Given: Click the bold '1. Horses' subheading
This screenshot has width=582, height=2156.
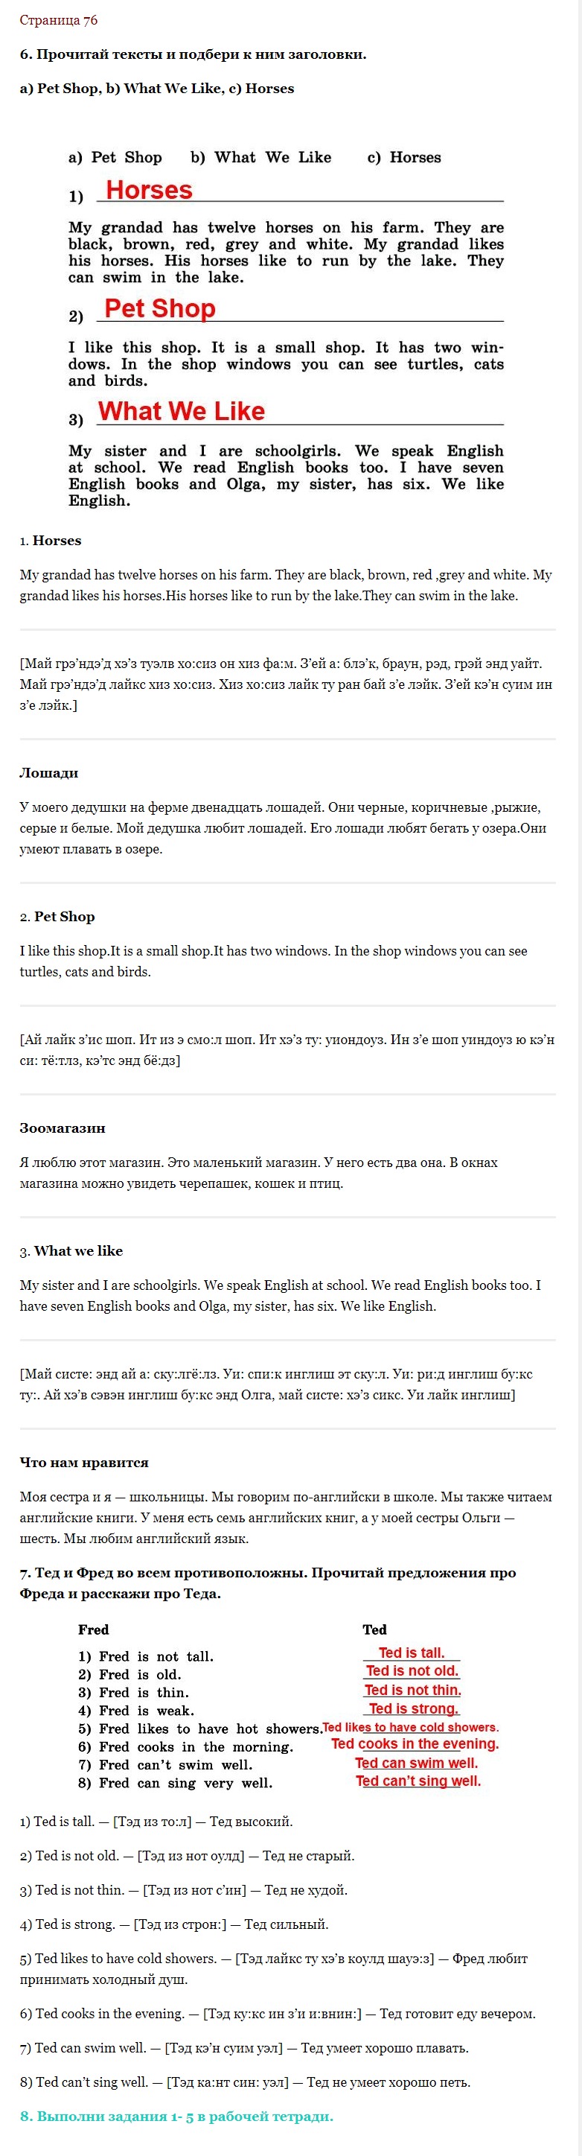Looking at the screenshot, I should coord(50,541).
